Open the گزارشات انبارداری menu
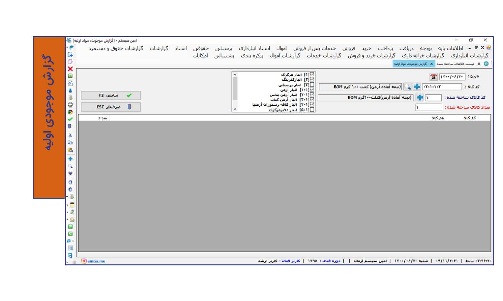This screenshot has height=301, width=503. coord(469,56)
